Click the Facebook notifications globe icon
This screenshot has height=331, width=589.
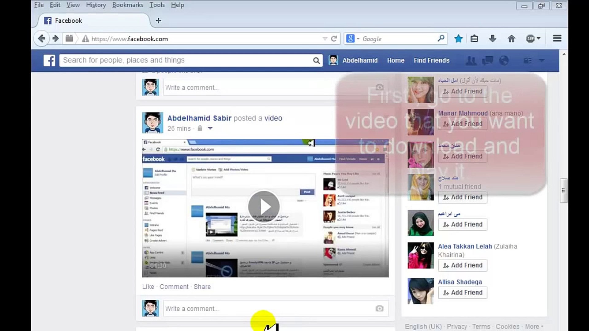coord(504,60)
